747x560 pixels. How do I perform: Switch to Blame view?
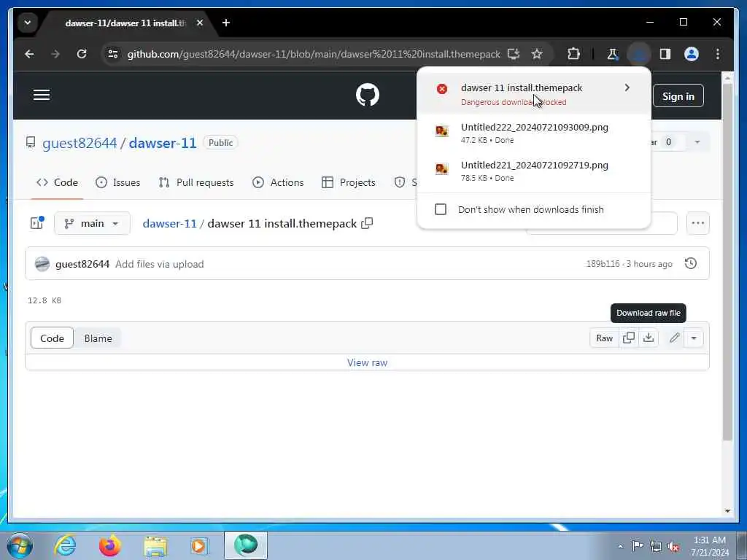tap(98, 338)
